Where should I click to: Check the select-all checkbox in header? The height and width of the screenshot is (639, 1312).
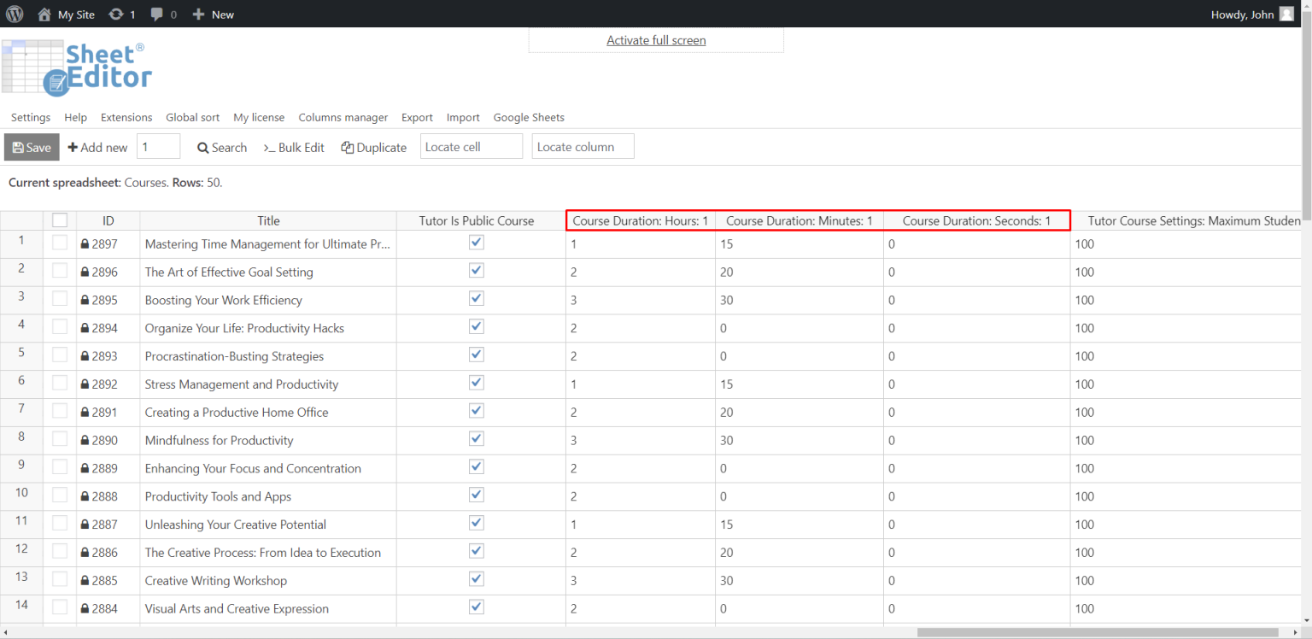click(59, 220)
